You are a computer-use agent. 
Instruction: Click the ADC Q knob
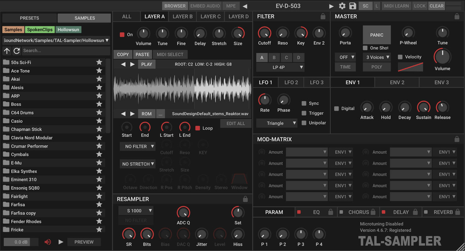(x=183, y=213)
